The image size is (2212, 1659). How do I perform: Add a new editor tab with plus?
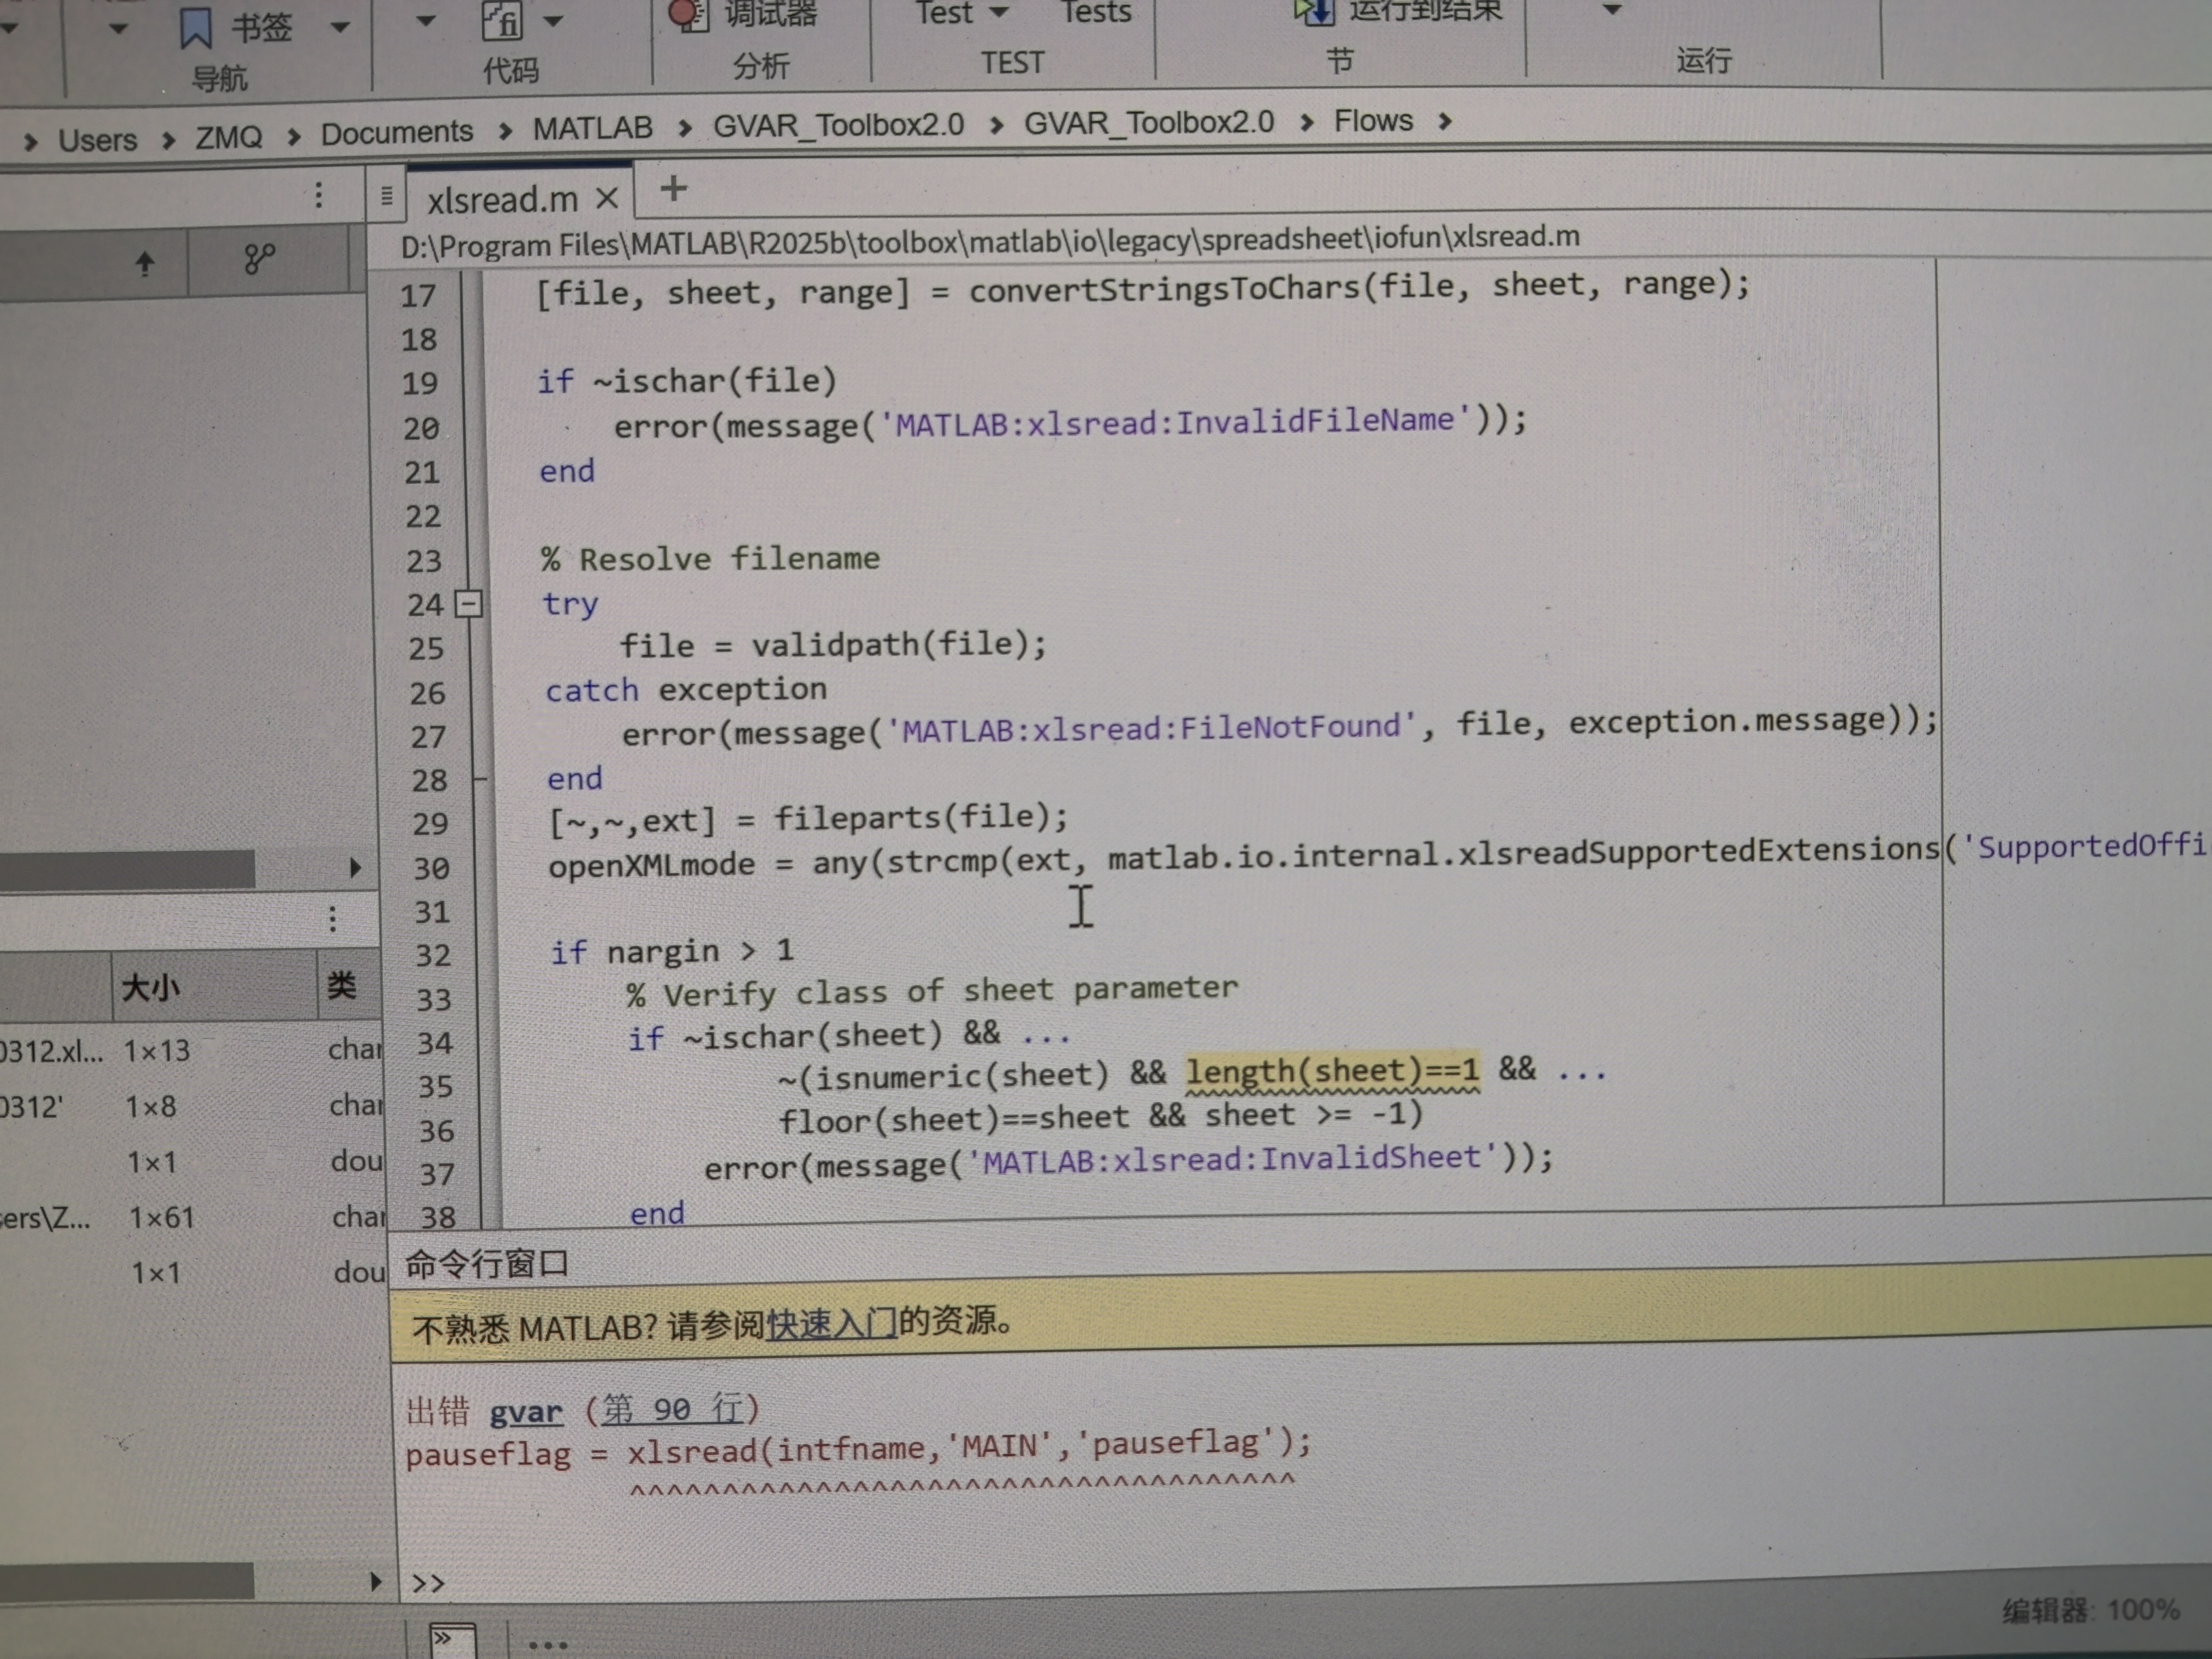pos(674,188)
